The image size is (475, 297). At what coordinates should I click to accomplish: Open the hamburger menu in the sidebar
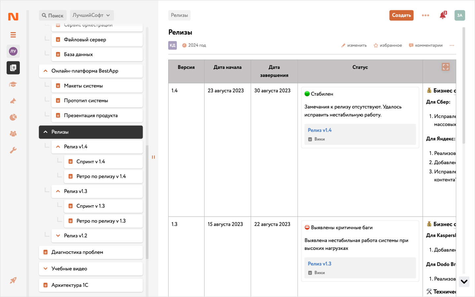[13, 35]
